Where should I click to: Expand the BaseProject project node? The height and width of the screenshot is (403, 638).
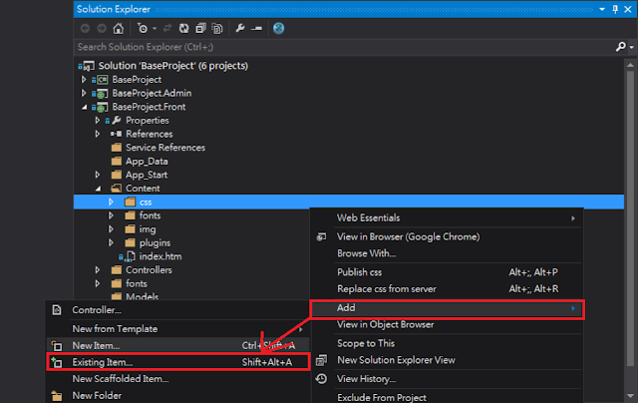coord(84,80)
